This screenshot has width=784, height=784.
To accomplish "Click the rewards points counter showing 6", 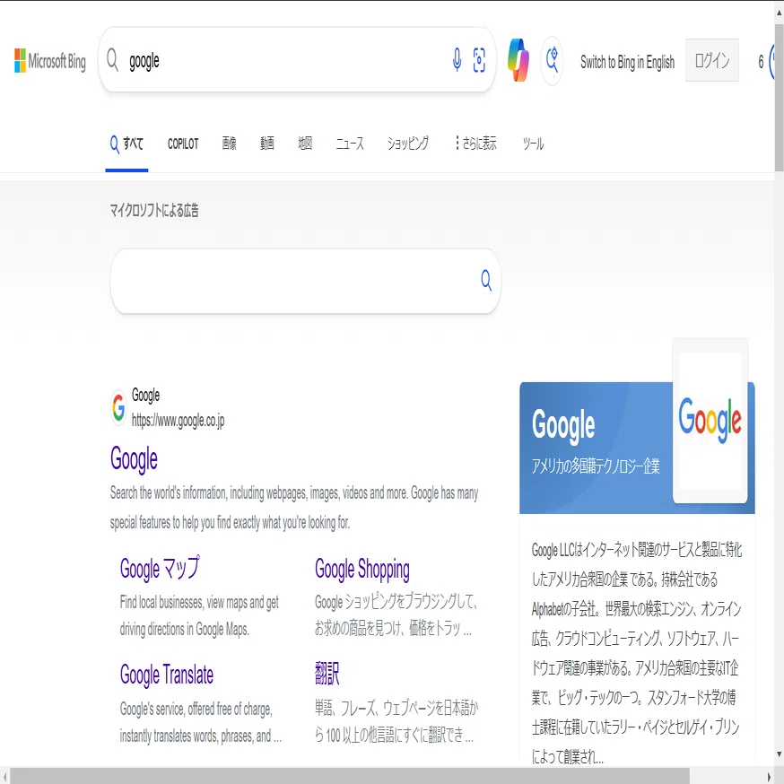I will pyautogui.click(x=761, y=62).
